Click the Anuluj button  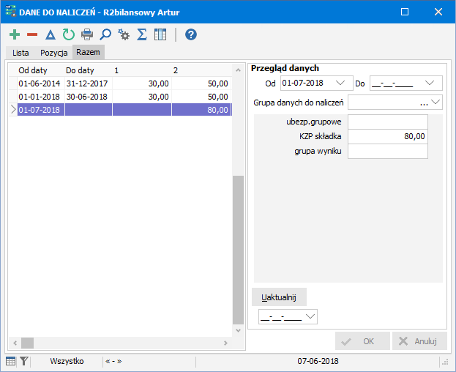[x=419, y=341]
